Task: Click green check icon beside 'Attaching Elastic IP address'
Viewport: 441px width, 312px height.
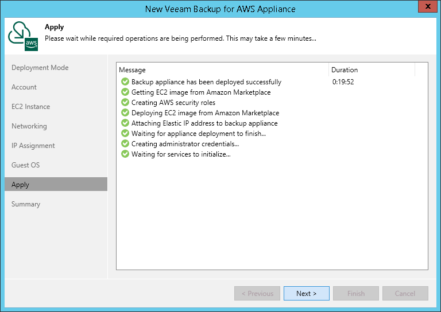Action: point(125,123)
